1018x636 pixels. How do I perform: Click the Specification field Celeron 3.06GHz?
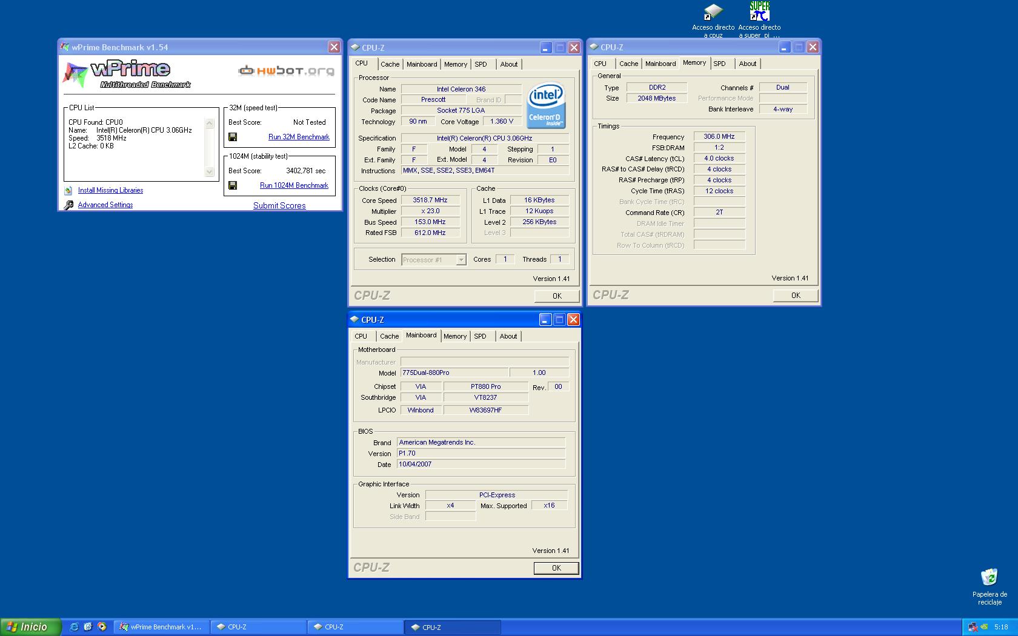(x=485, y=138)
